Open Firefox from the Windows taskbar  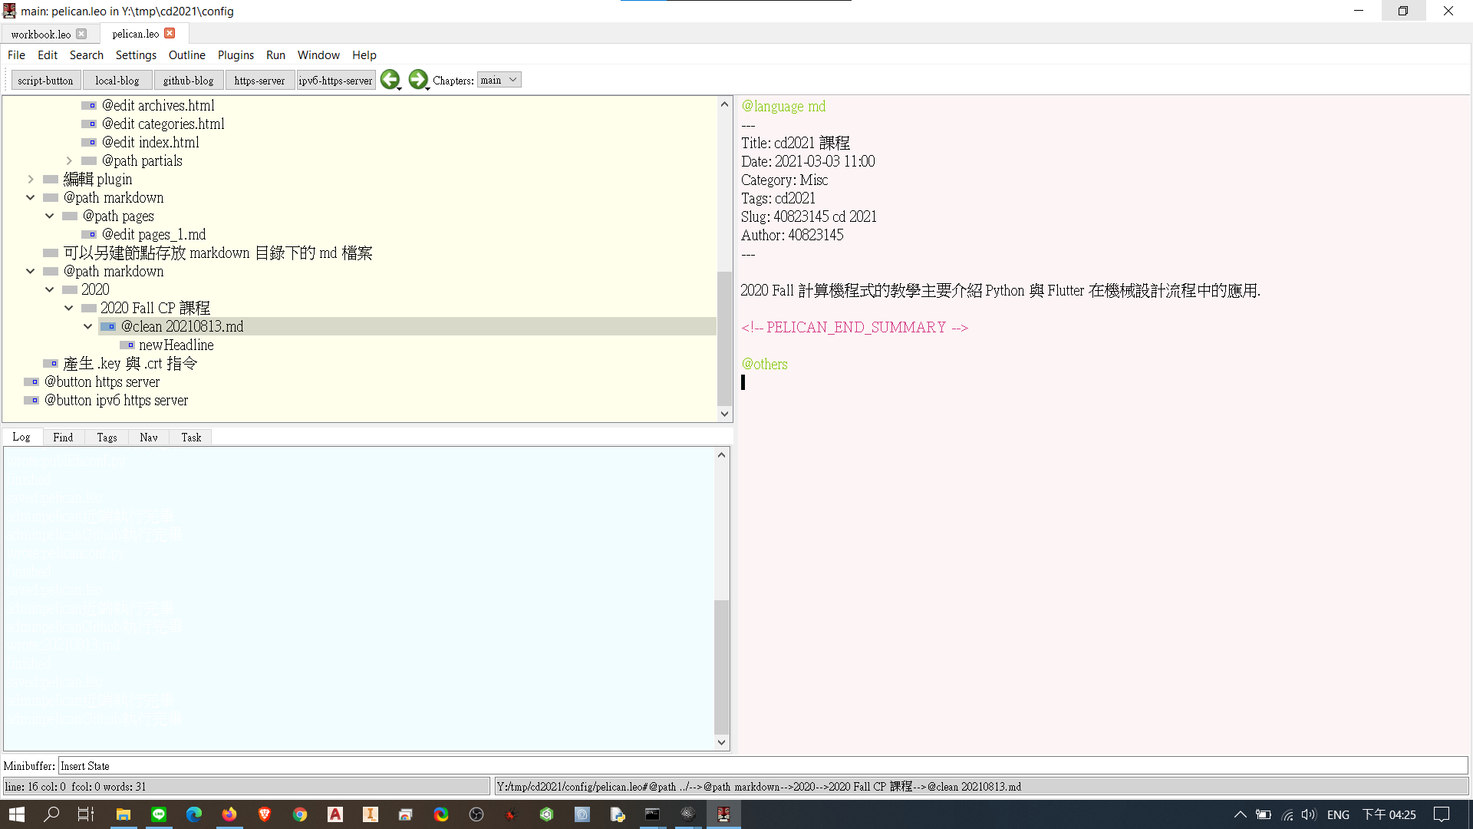229,814
